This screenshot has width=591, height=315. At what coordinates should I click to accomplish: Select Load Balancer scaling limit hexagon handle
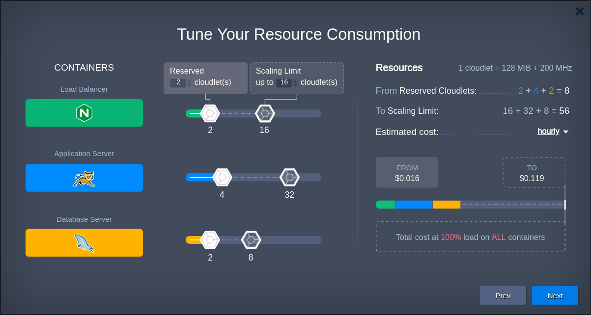click(265, 113)
